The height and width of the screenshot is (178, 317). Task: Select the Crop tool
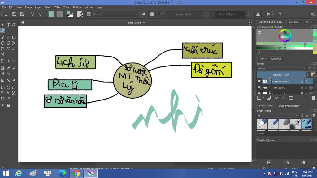[x=14, y=61]
